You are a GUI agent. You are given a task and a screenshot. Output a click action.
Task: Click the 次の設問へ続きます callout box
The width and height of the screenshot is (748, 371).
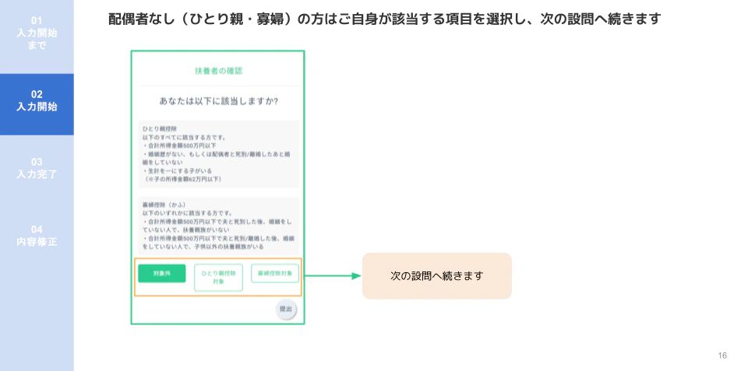tap(436, 276)
